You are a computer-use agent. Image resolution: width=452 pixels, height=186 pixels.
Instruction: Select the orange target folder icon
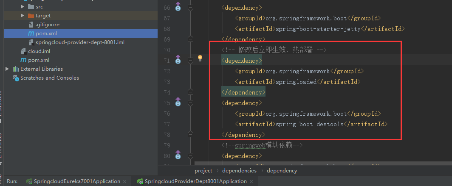[31, 16]
